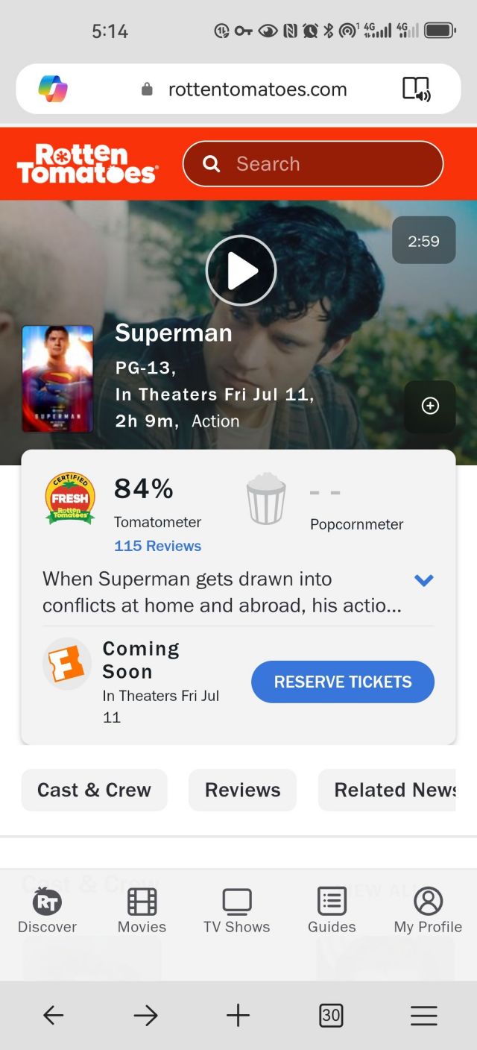Open browser tab switcher showing 30
477x1050 pixels.
coord(331,1015)
